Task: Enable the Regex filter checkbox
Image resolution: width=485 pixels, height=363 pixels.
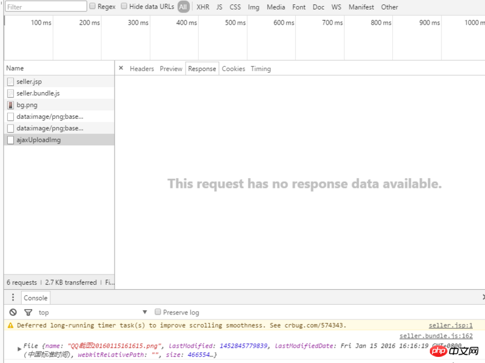Action: point(93,7)
